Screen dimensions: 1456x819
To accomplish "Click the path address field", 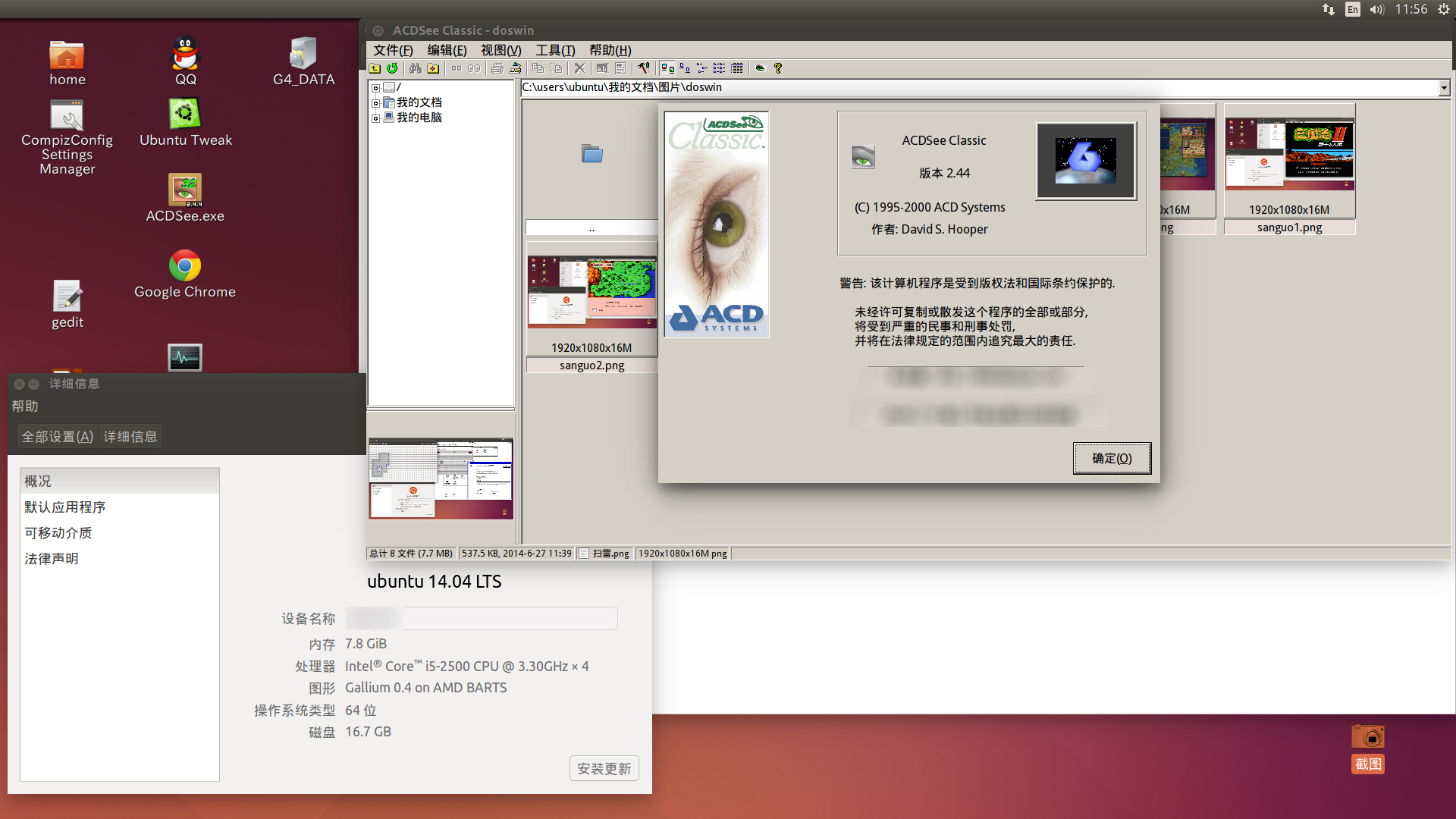I will (x=979, y=88).
